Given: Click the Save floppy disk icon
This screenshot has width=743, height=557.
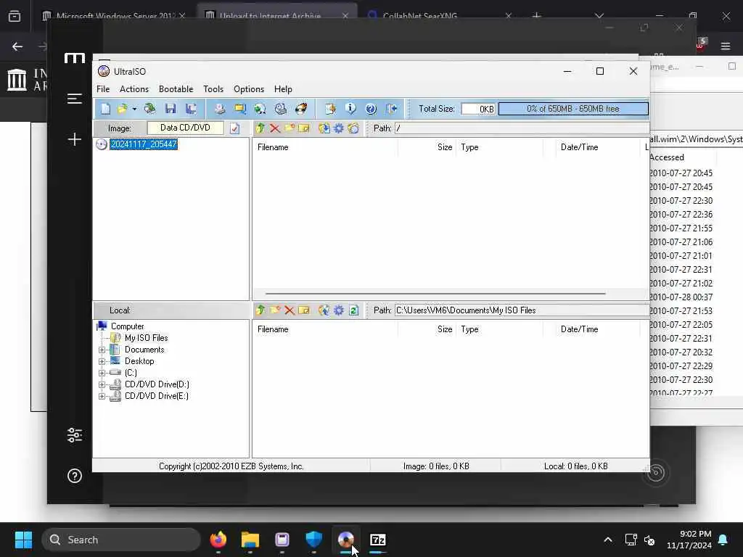Looking at the screenshot, I should [x=171, y=109].
